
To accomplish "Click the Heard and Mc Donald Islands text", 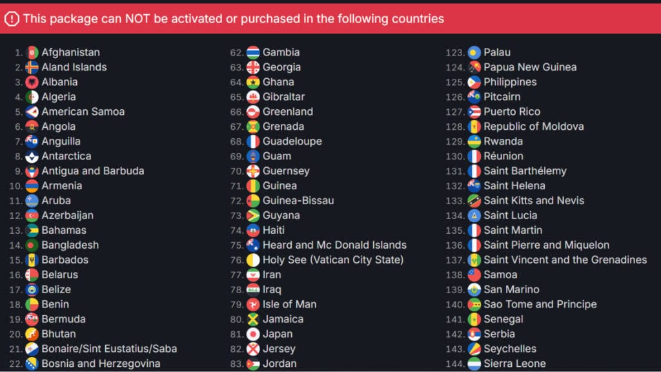I will [336, 245].
